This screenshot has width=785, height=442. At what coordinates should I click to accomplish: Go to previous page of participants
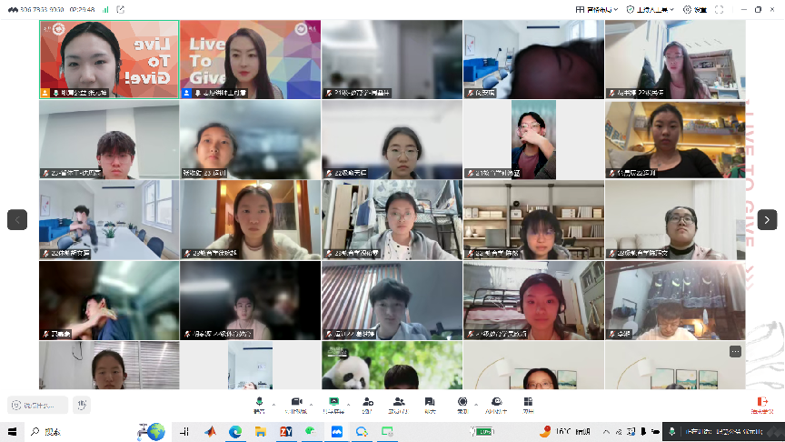(17, 219)
